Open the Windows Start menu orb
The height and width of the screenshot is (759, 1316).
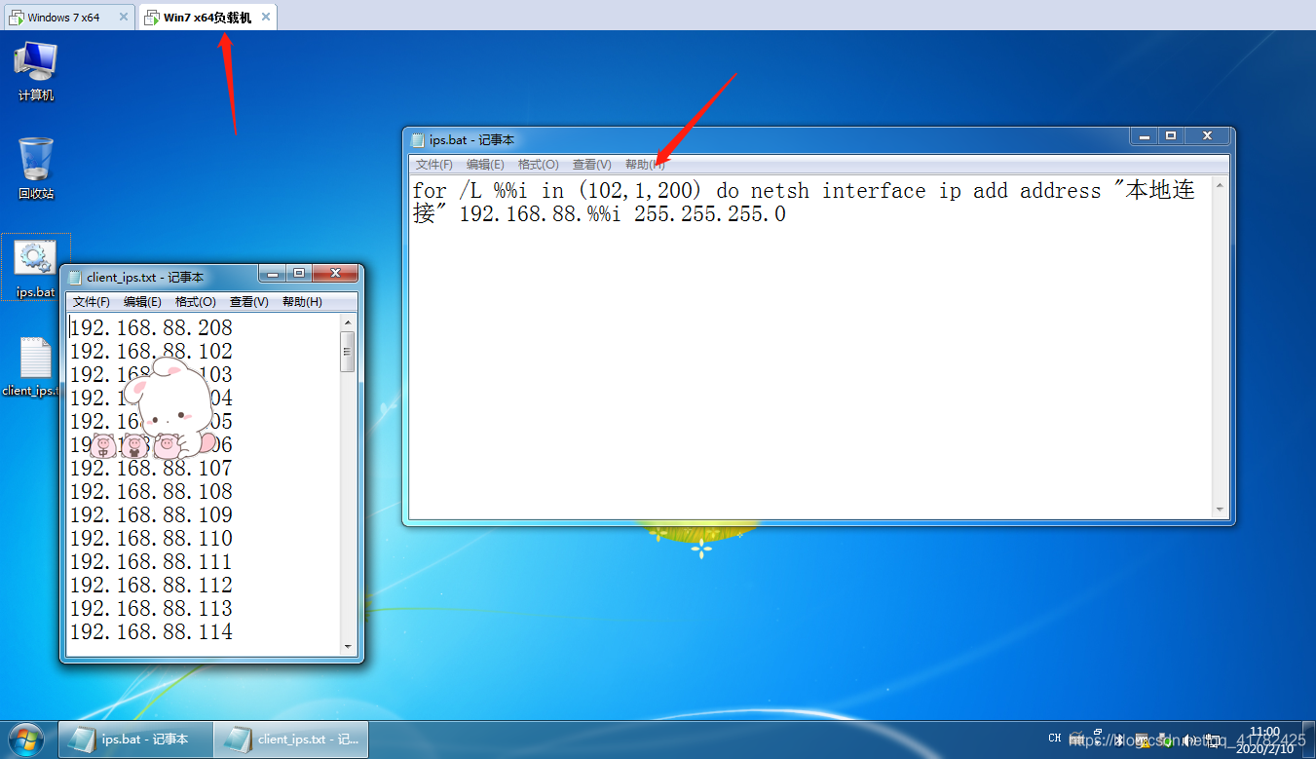click(x=26, y=740)
